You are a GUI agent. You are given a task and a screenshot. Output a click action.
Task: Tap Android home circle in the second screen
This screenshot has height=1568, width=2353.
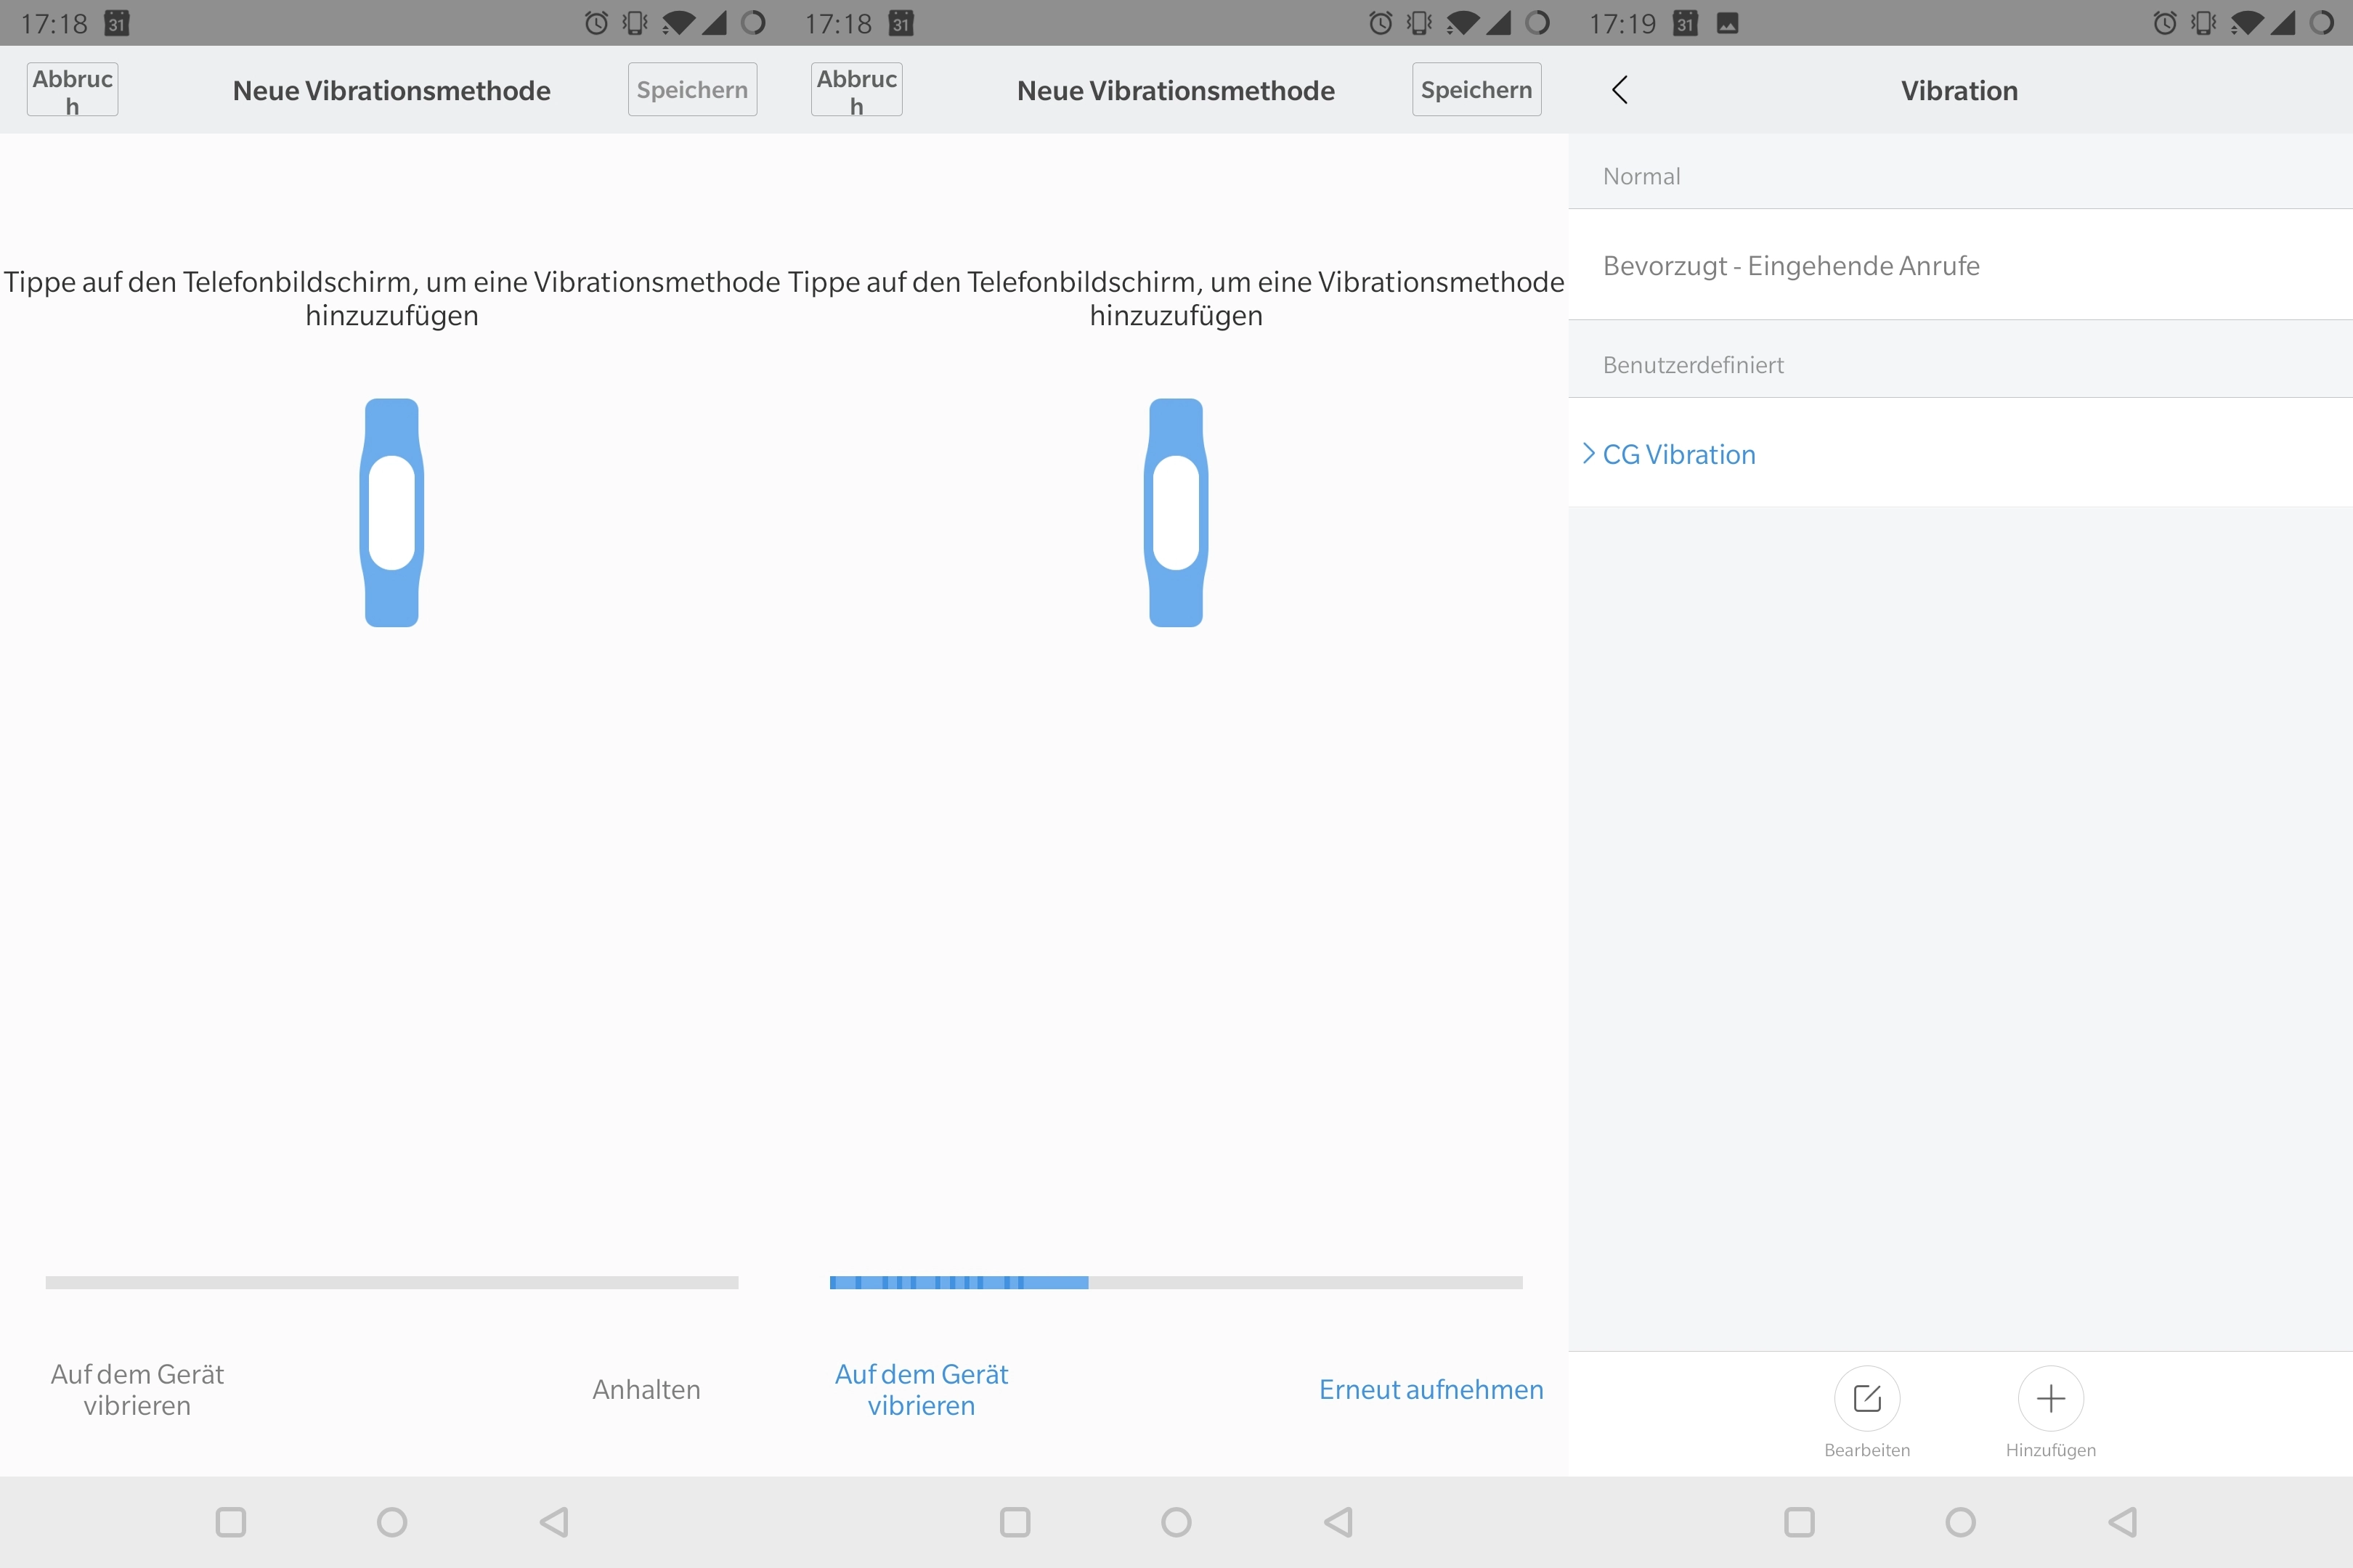pos(1176,1522)
